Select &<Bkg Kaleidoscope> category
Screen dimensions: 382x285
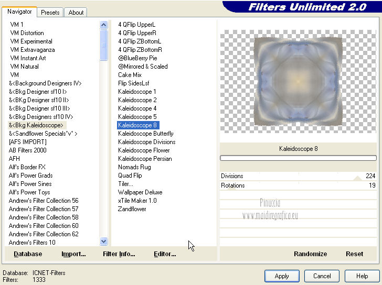coord(36,125)
